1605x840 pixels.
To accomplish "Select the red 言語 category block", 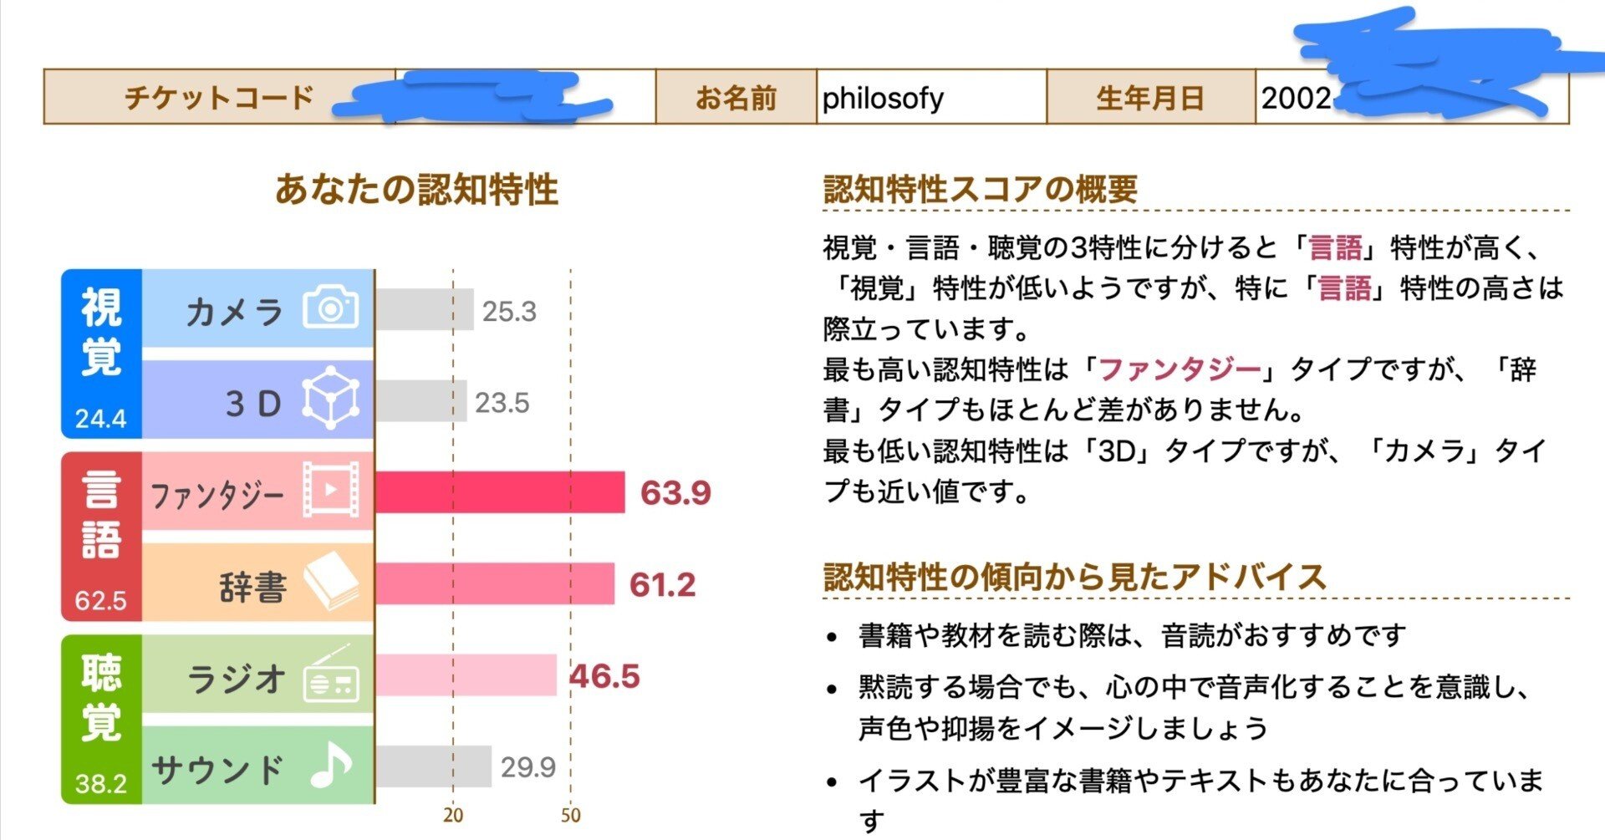I will click(101, 537).
